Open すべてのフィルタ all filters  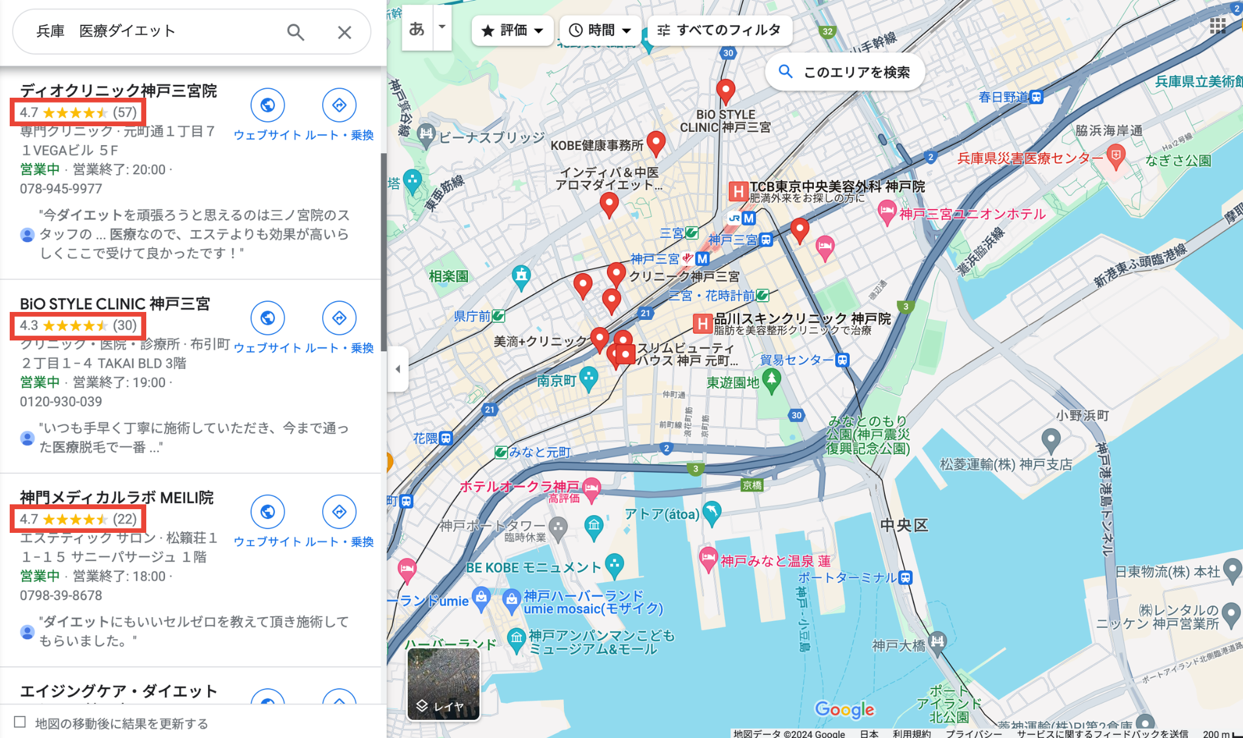click(719, 30)
